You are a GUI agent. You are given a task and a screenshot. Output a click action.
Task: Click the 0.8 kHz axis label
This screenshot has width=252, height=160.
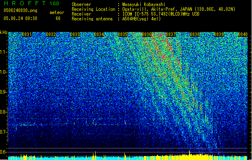click(3, 112)
